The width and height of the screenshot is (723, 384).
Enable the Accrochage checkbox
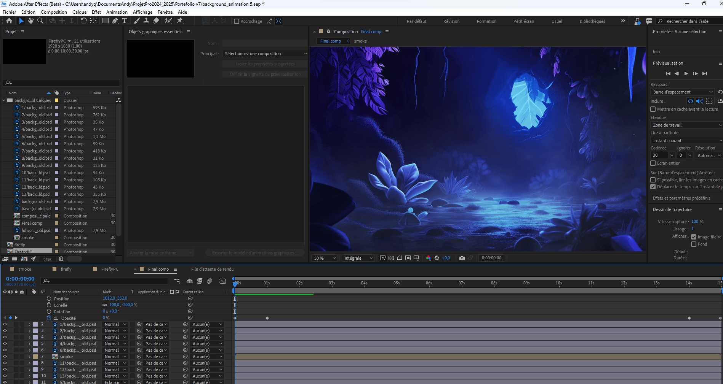237,21
